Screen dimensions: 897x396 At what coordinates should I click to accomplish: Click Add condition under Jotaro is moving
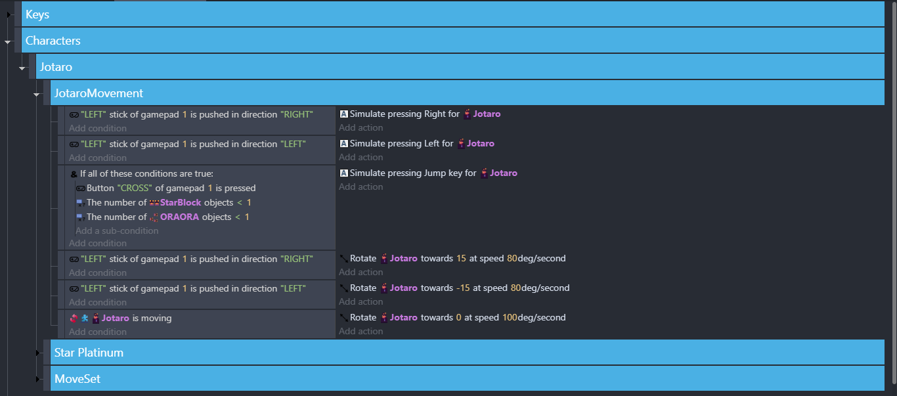[98, 332]
